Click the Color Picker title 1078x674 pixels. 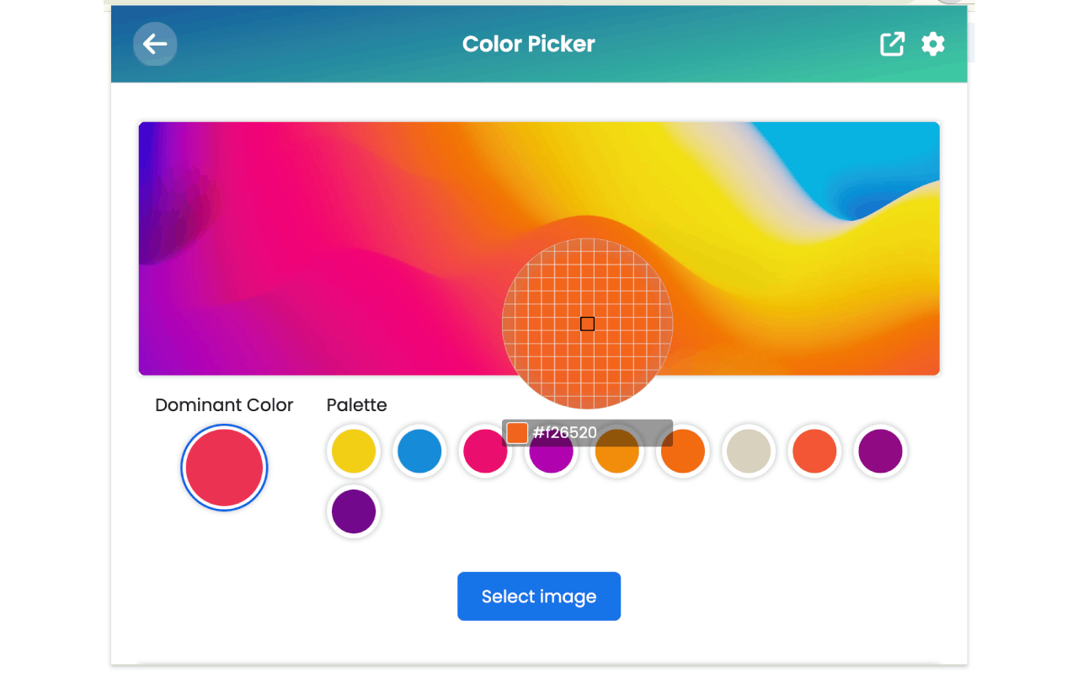(529, 44)
